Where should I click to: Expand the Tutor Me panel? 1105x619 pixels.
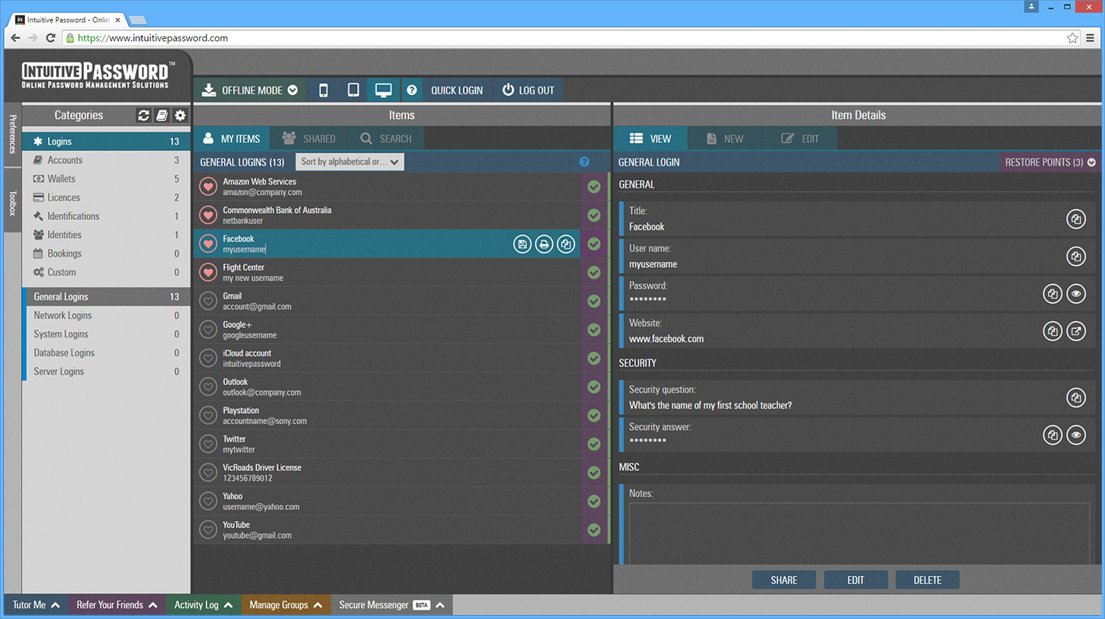(37, 605)
